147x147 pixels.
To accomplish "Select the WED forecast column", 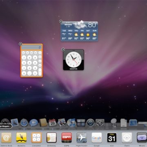I will [x=70, y=35].
